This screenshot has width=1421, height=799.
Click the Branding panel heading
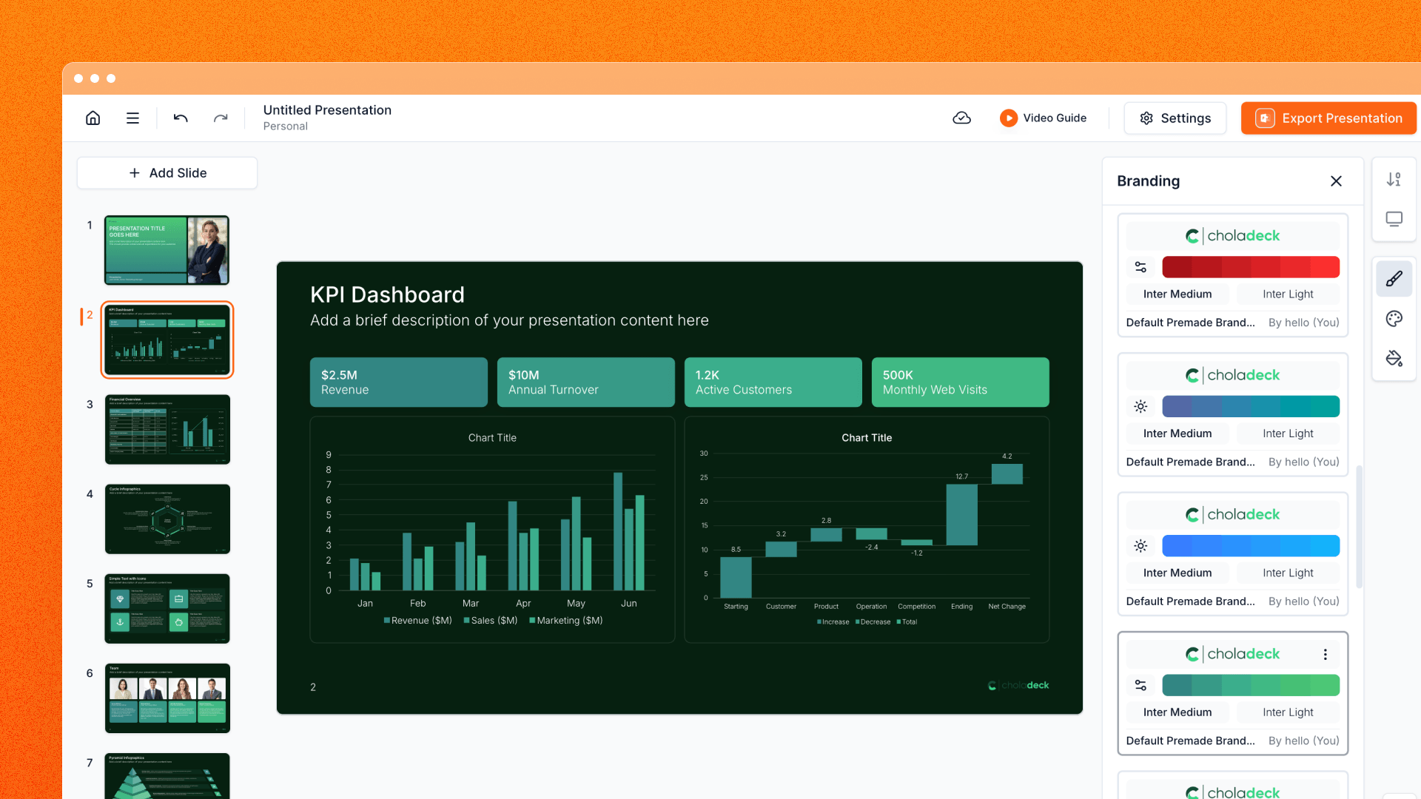click(1149, 181)
